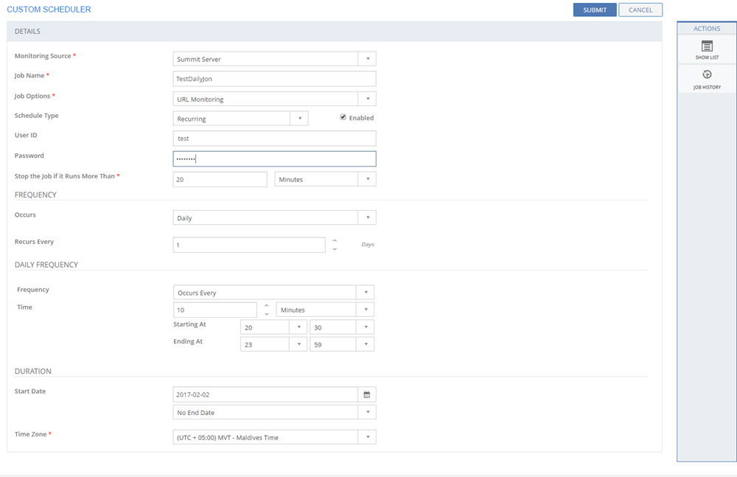This screenshot has width=737, height=477.
Task: Click into the User ID field
Action: [x=274, y=139]
